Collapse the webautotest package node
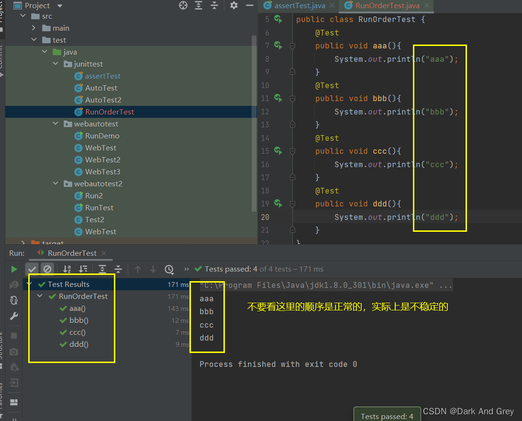Viewport: 522px width, 421px height. point(56,124)
